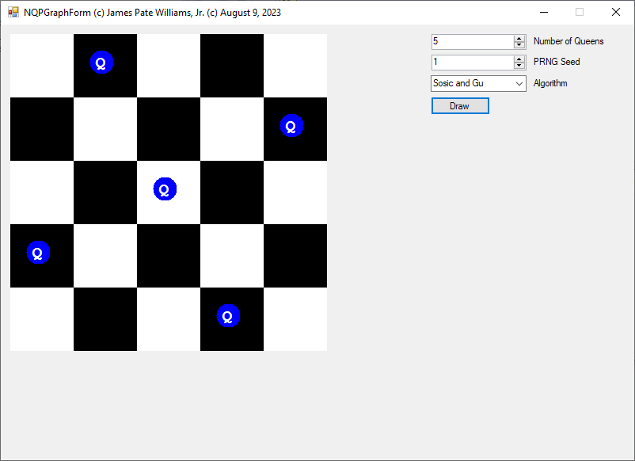This screenshot has width=635, height=461.
Task: Increment the PRNG Seed spinner
Action: pyautogui.click(x=519, y=59)
